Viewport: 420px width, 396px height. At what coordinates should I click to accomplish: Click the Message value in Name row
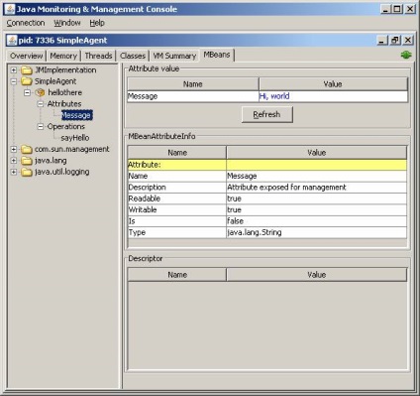[x=317, y=176]
